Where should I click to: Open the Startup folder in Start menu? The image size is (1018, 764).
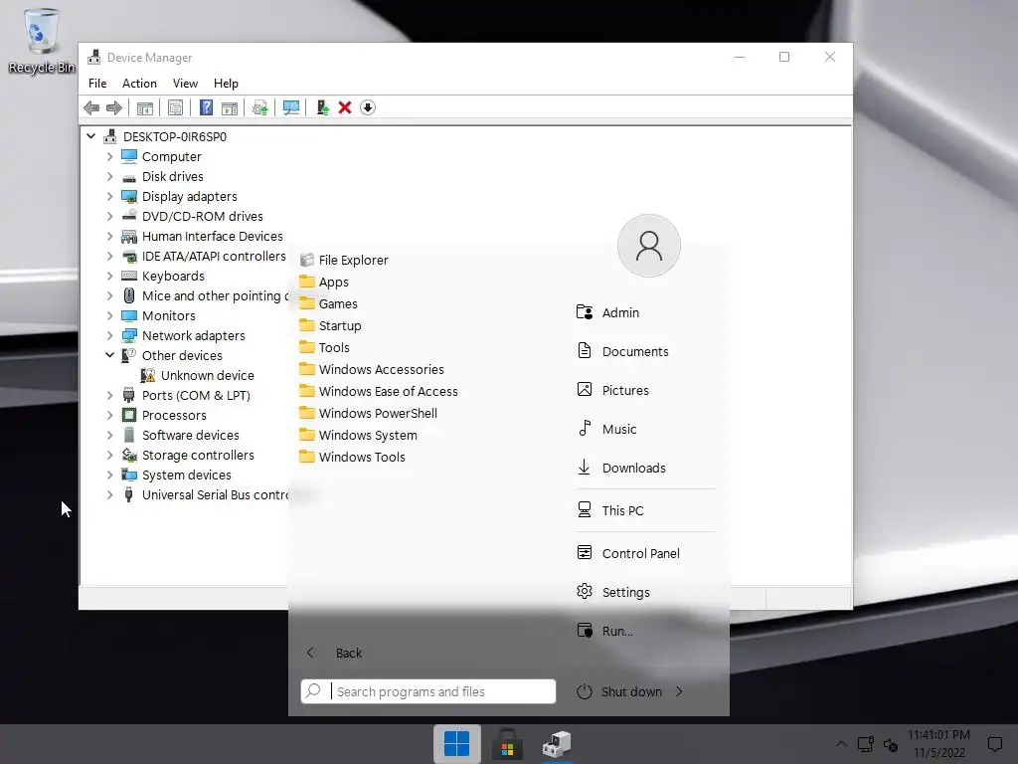tap(330, 326)
